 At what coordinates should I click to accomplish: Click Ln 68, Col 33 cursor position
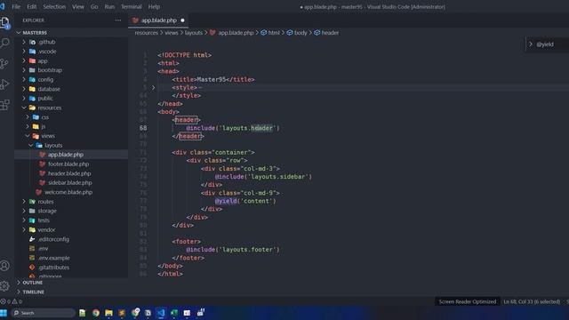[532, 301]
